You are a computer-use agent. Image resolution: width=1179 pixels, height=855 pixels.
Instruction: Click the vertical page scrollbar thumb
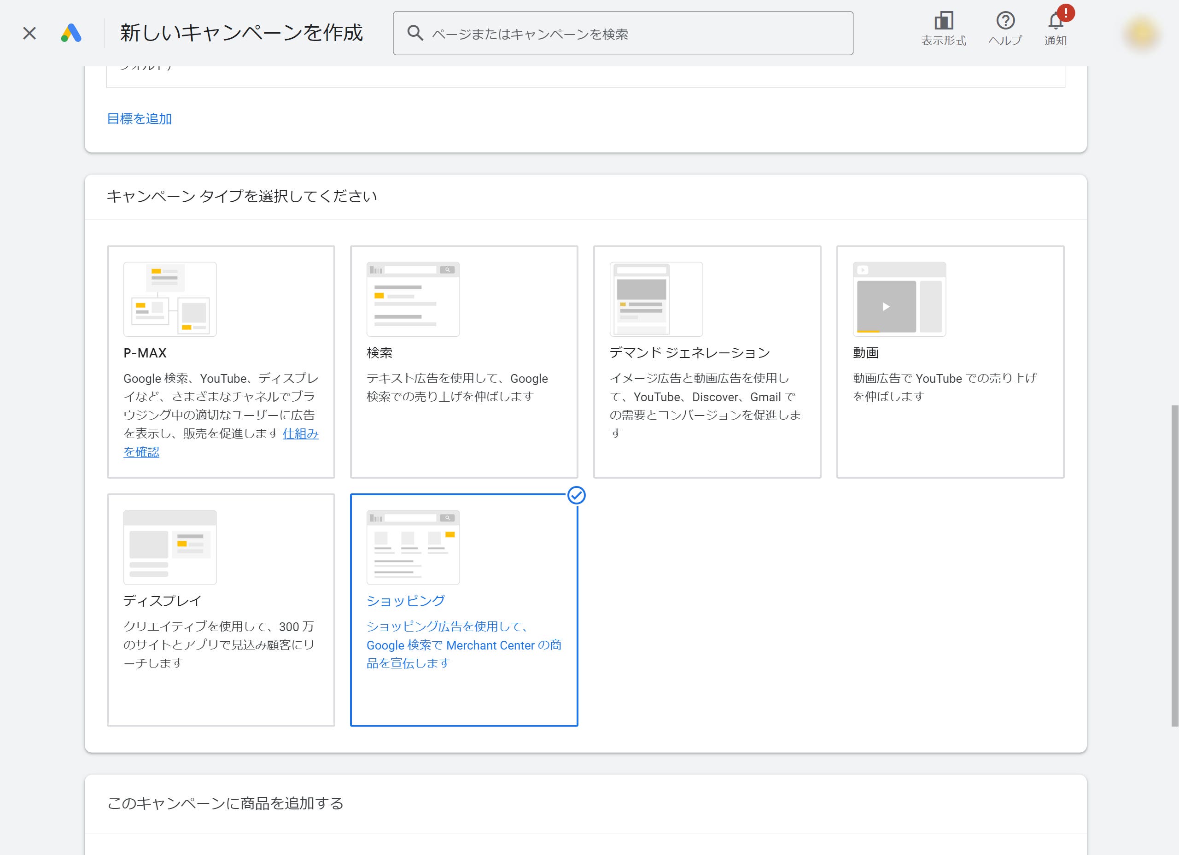(1174, 565)
